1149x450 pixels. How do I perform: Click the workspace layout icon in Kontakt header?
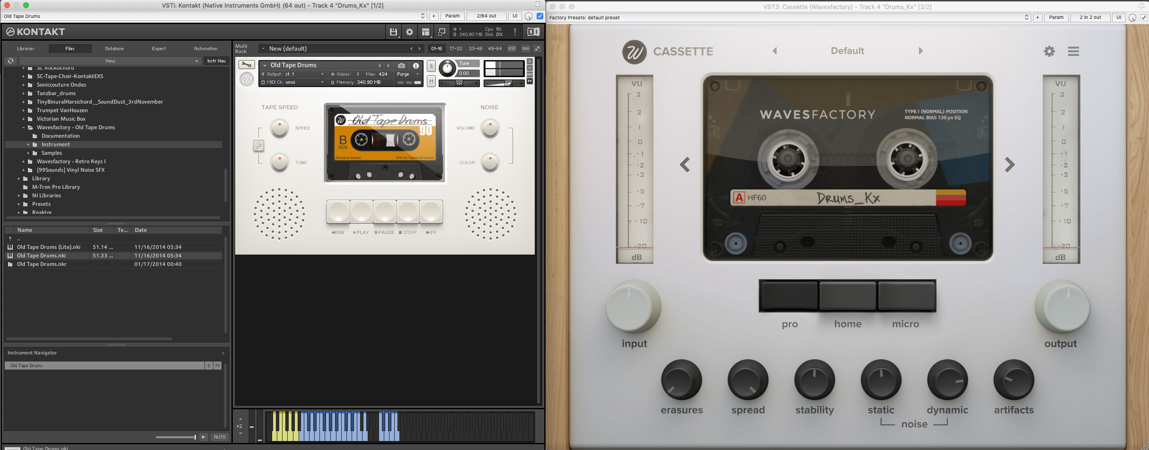425,32
